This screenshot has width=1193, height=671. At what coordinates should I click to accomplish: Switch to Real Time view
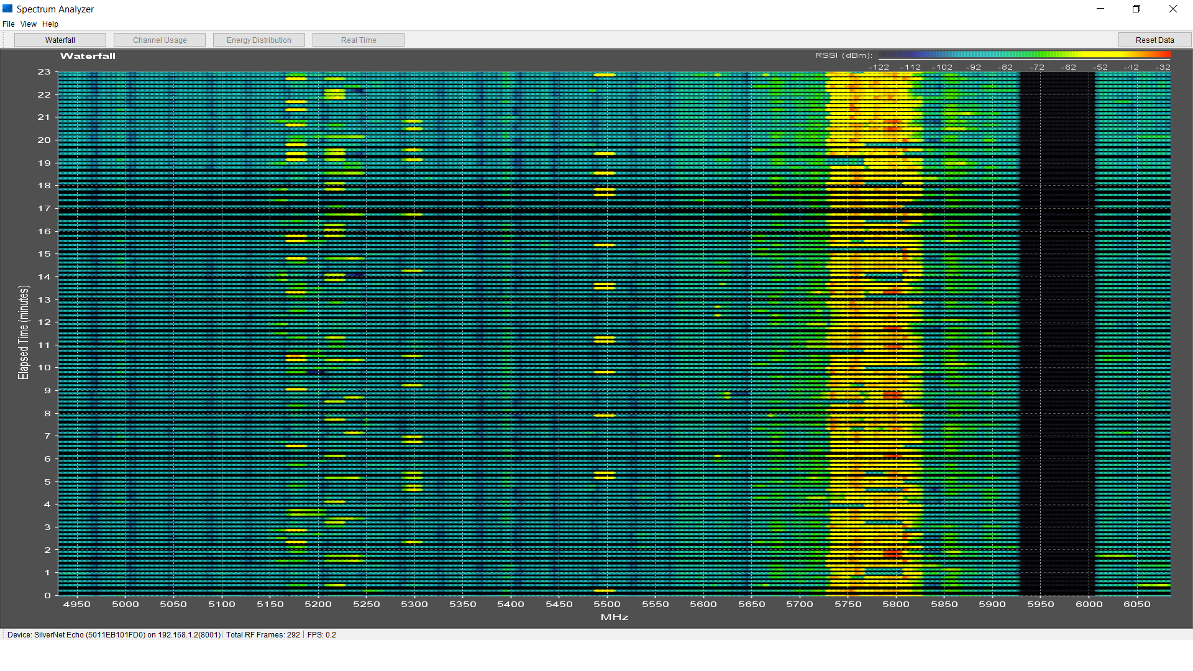point(359,40)
